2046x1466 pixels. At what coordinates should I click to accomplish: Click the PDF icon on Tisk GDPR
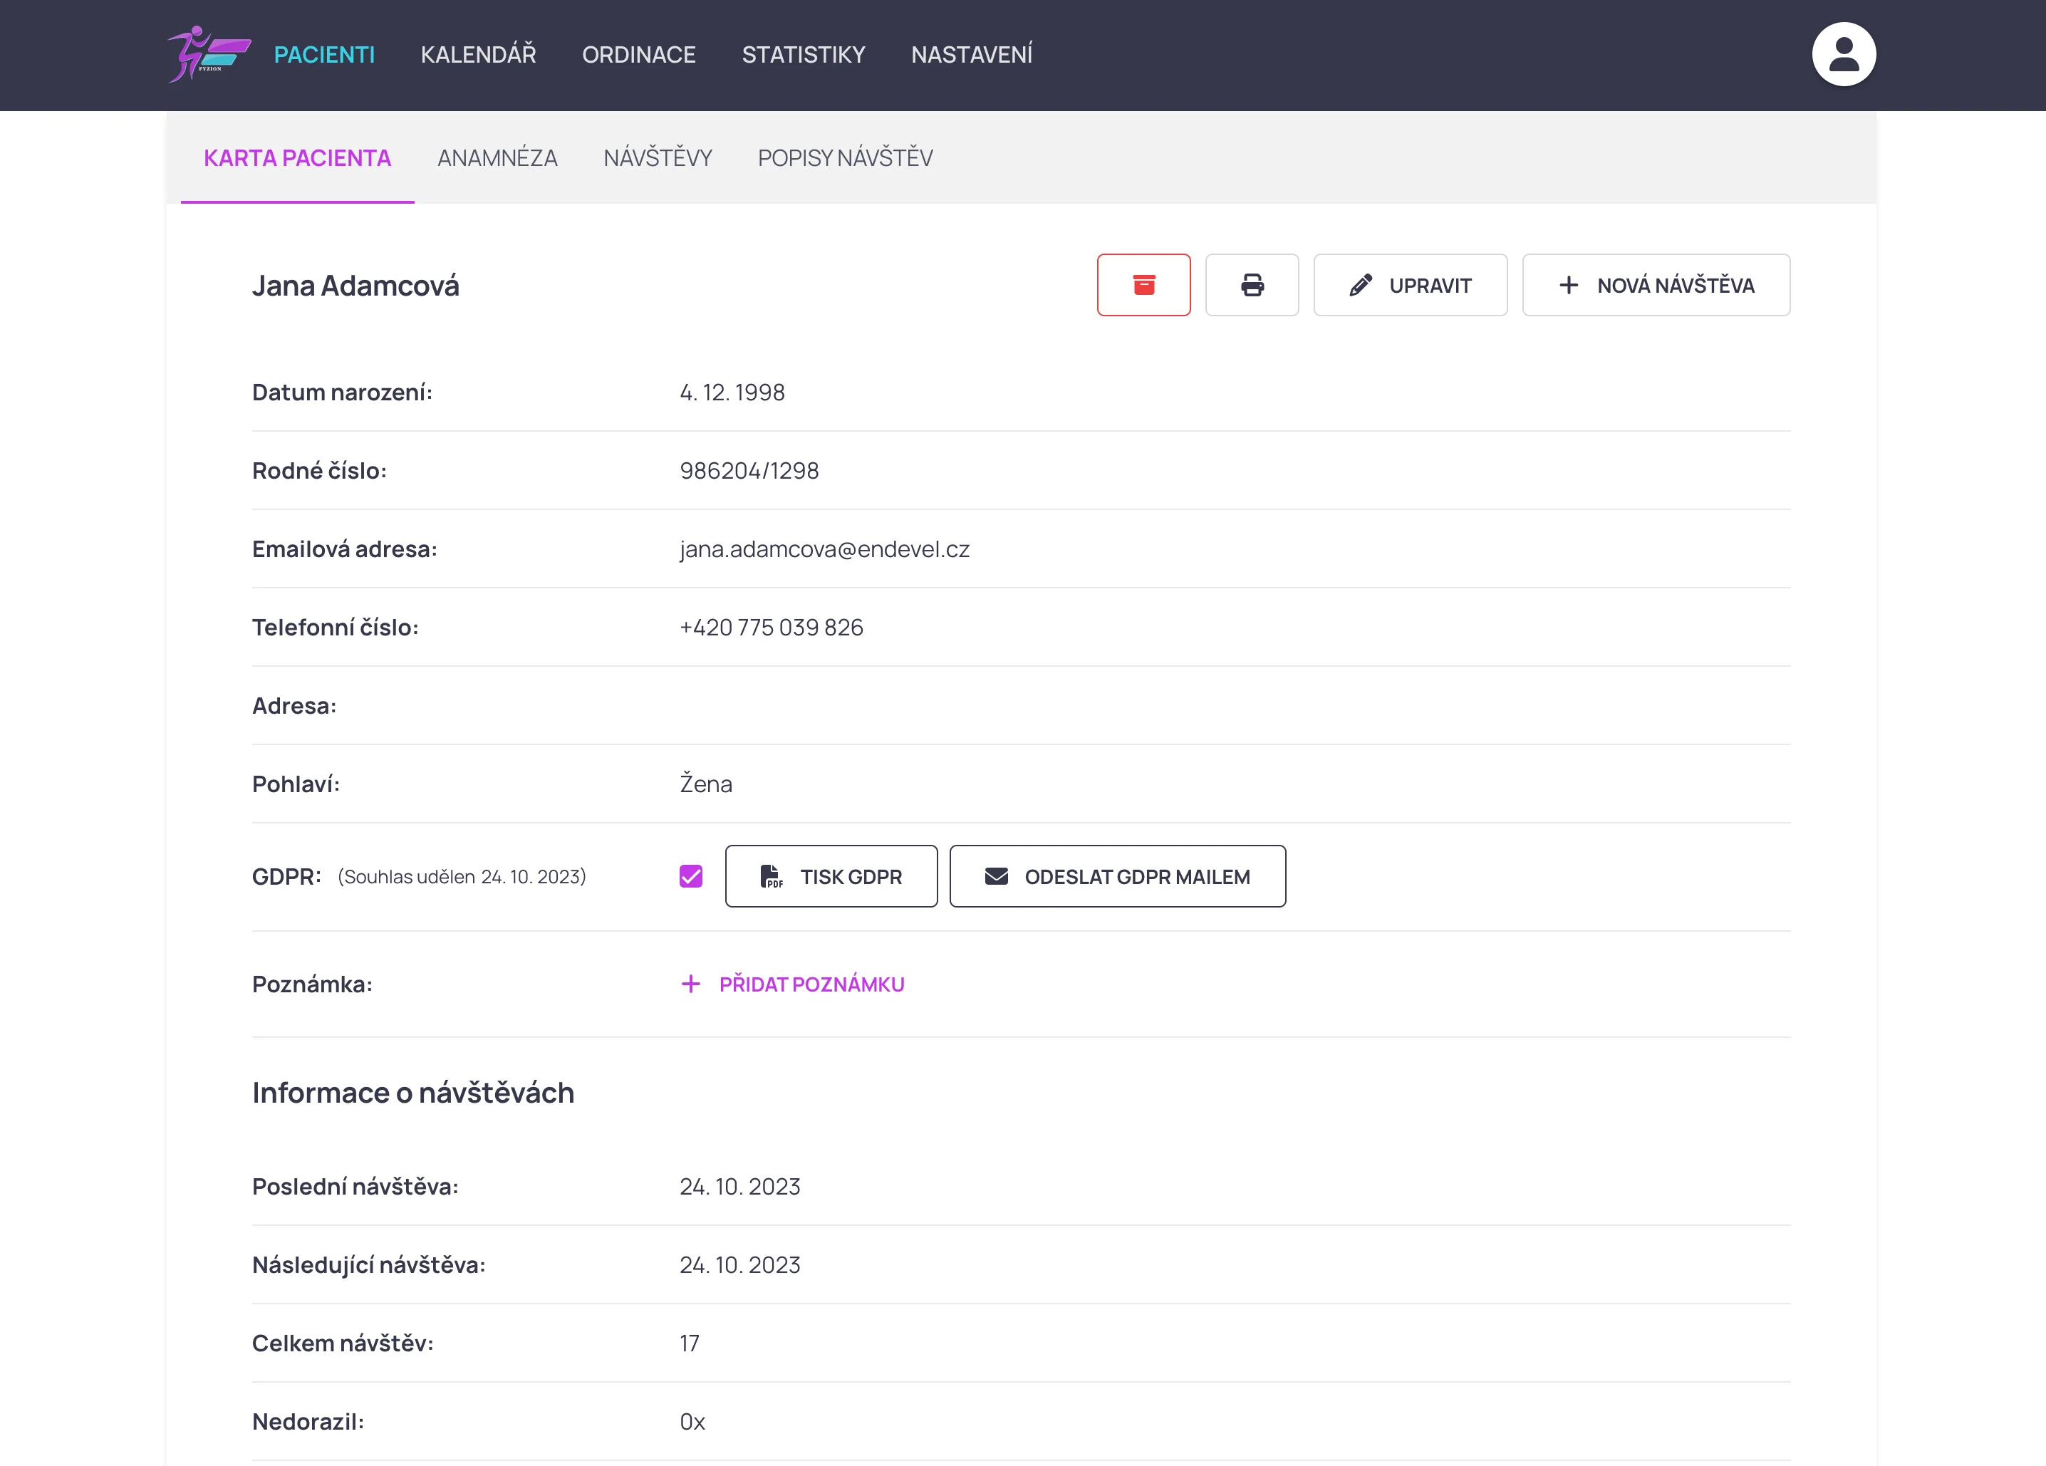point(770,876)
